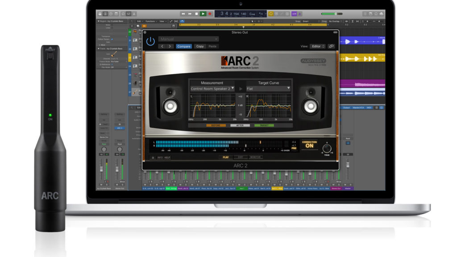Click the Toolbar icon in control bar

[x=116, y=14]
